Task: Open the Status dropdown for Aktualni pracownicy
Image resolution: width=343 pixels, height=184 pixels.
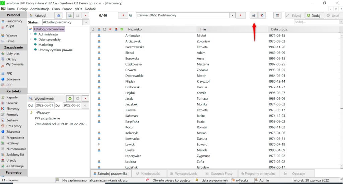Action: click(x=86, y=22)
